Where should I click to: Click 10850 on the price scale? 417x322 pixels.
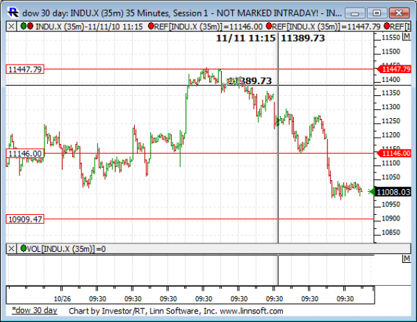coord(391,232)
